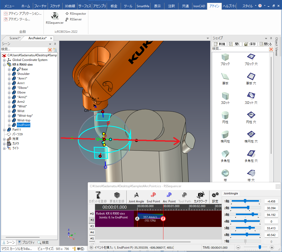
Task: Expand the Part11 tree node
Action: click(x=4, y=130)
